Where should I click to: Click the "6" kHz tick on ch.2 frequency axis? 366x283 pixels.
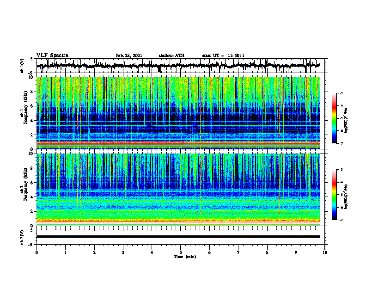[32, 183]
